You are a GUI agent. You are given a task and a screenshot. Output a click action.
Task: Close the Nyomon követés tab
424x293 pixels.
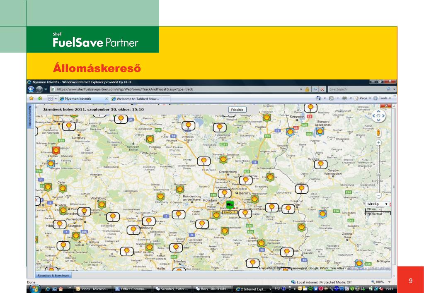click(107, 99)
